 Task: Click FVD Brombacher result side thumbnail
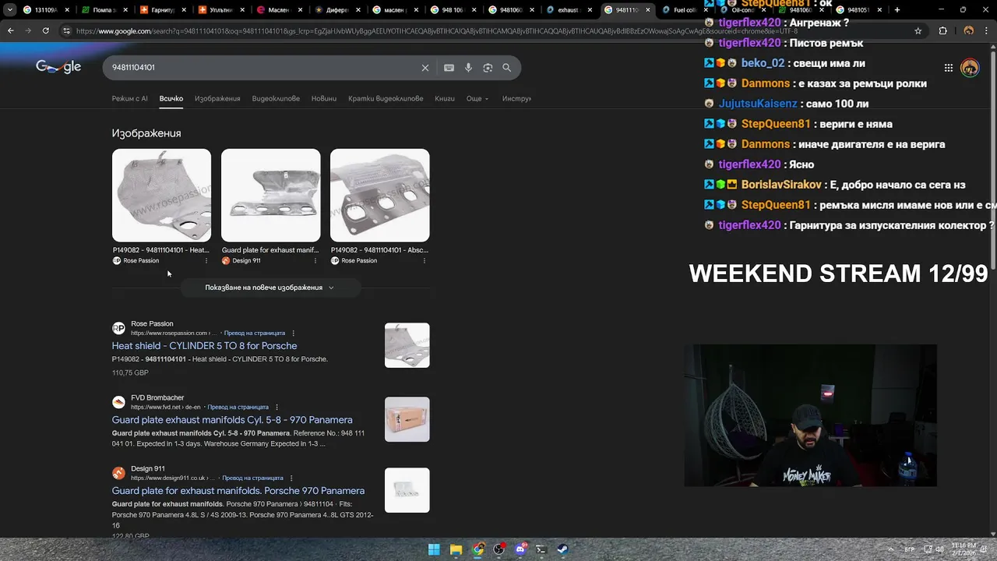pos(407,419)
